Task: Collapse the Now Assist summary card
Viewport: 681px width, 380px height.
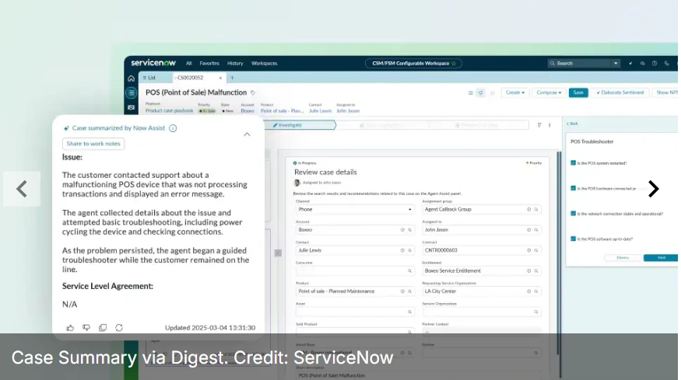Action: (x=247, y=134)
